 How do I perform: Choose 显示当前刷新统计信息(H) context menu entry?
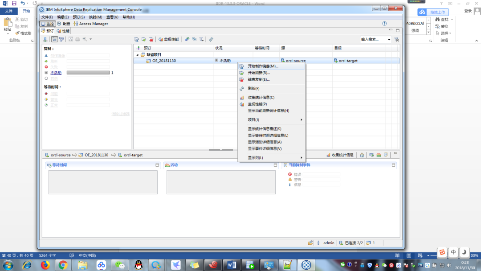coord(272,111)
